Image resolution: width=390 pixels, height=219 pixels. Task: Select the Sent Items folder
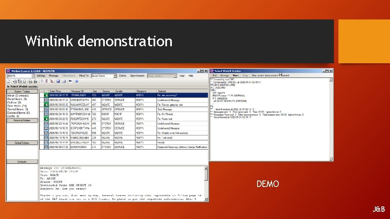coord(17,106)
